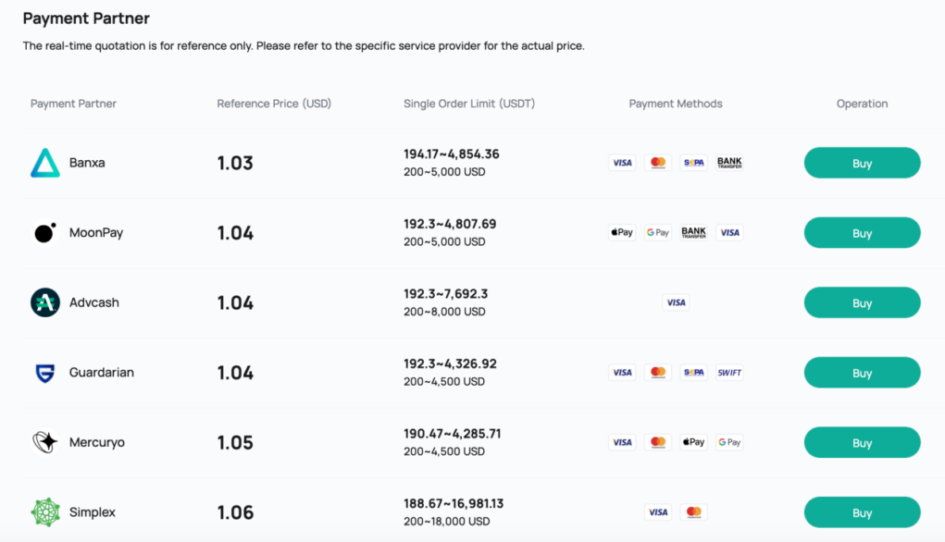Buy using MoonPay
Screen dimensions: 945x542
[862, 232]
